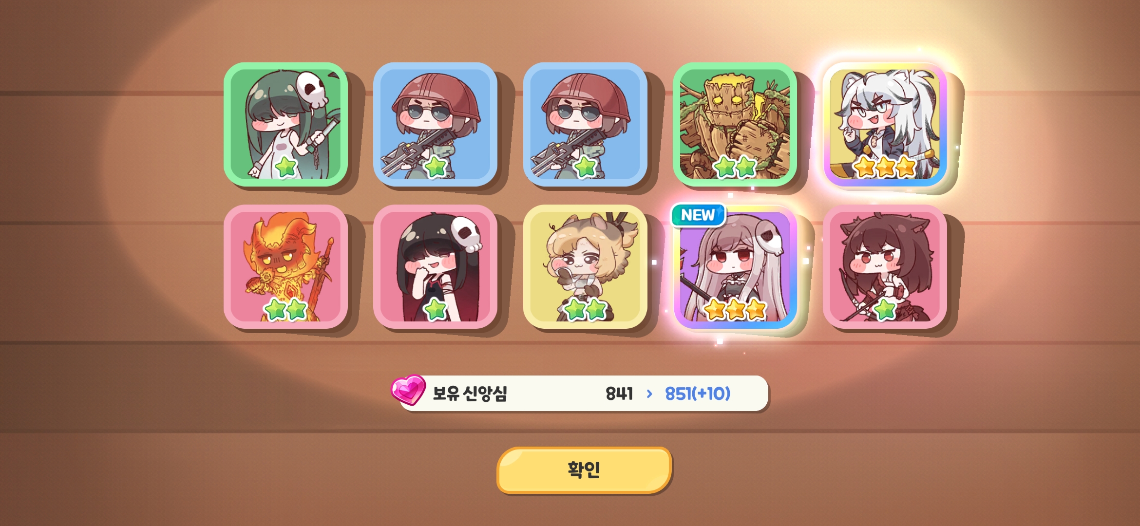Screen dimensions: 1140x526
Task: Select the blonde curly-haired two-star character card
Action: pyautogui.click(x=585, y=267)
